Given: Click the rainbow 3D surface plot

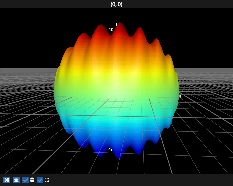Looking at the screenshot, I should pyautogui.click(x=116, y=90).
